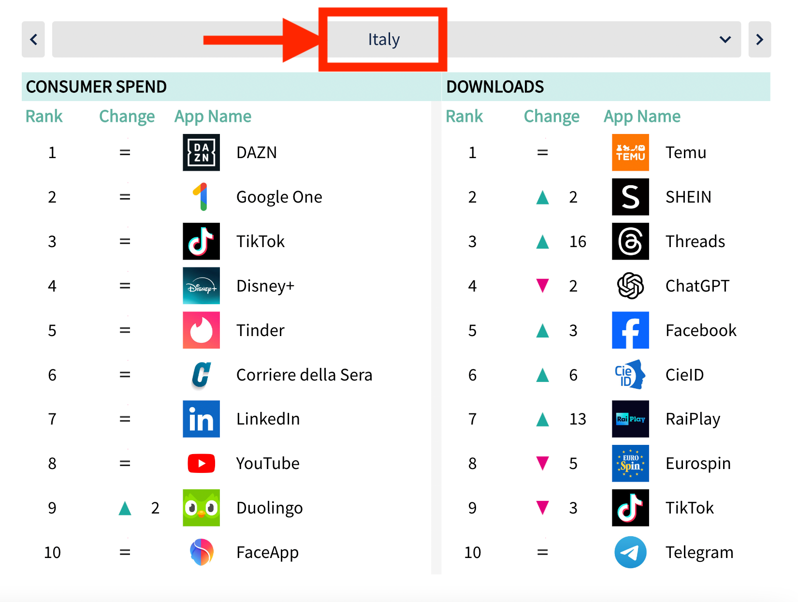Click the Corriere della Sera app name

click(x=304, y=375)
